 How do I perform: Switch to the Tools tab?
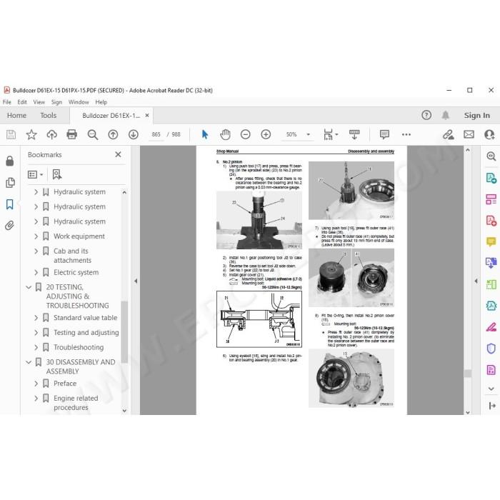pos(48,116)
